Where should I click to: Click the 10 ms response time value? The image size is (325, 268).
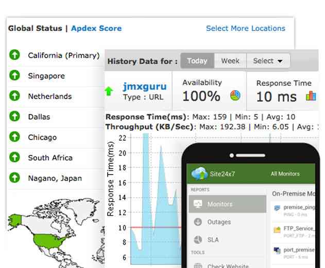(x=276, y=97)
